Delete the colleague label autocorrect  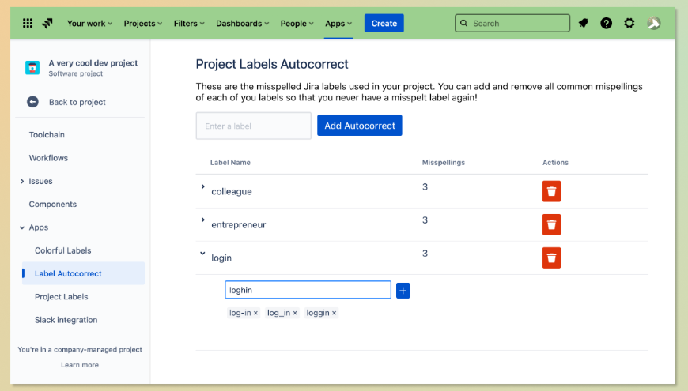pos(551,191)
